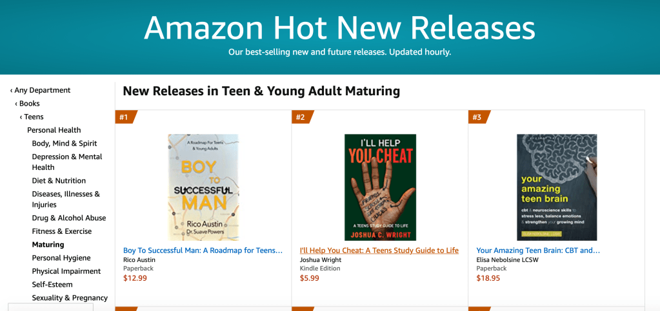Select Depression & Mental Health category

tap(67, 162)
